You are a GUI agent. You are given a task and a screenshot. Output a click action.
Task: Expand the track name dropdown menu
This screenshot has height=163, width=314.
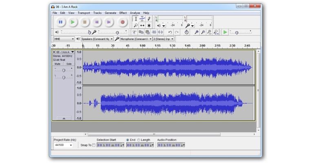pyautogui.click(x=73, y=52)
